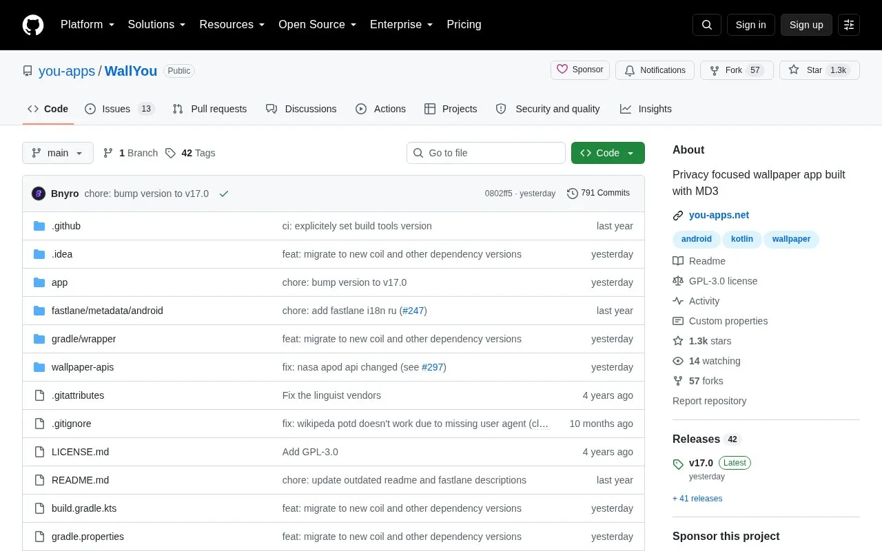
Task: Expand the Resources menu
Action: click(x=232, y=25)
